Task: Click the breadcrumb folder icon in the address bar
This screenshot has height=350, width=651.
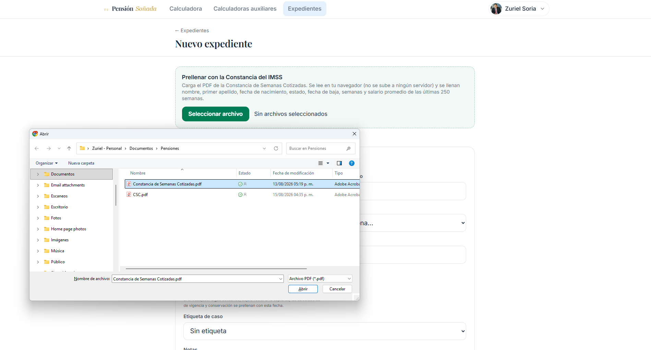Action: [x=82, y=148]
